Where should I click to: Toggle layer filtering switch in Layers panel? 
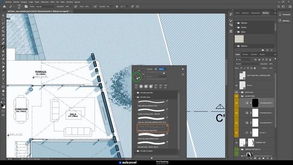(x=275, y=59)
